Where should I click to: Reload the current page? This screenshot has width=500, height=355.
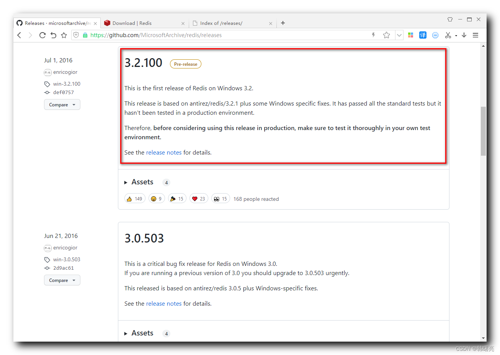(x=42, y=35)
